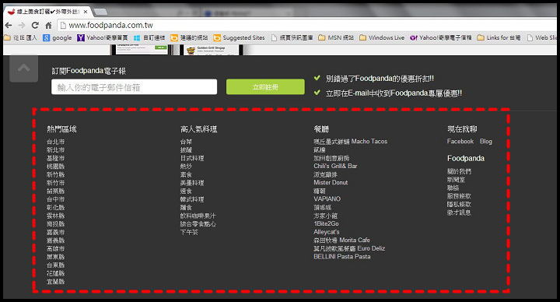560x302 pixels.
Task: Open the Suggested Sites bookmark
Action: (x=240, y=37)
